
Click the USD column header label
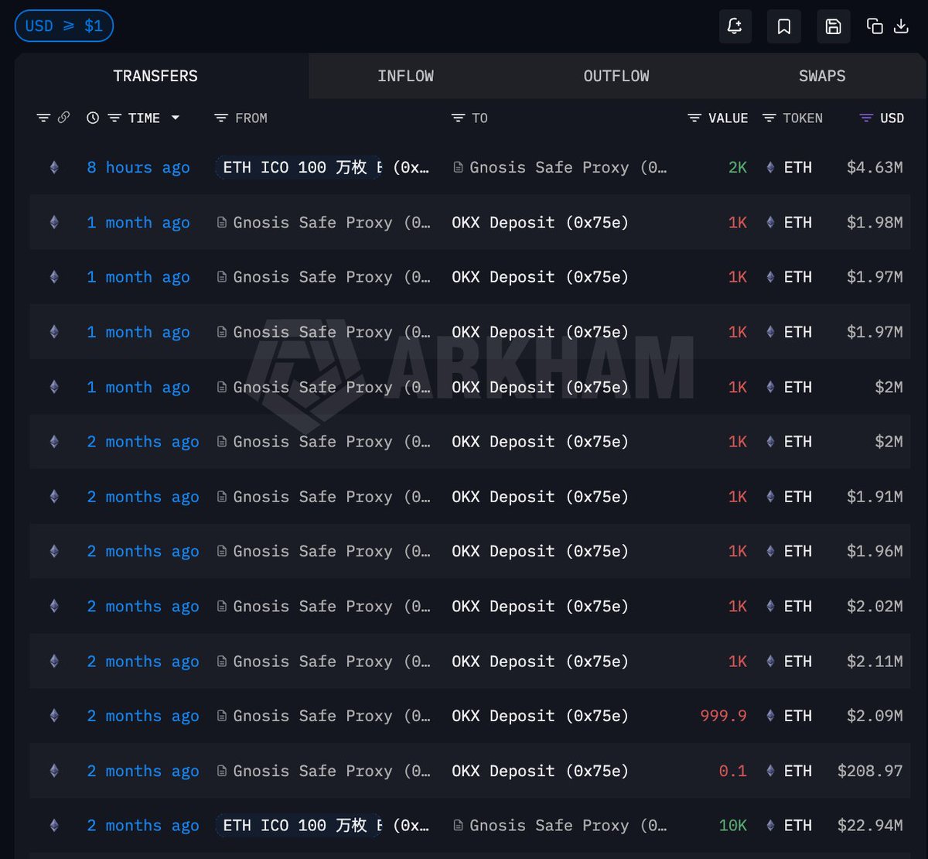(x=892, y=118)
